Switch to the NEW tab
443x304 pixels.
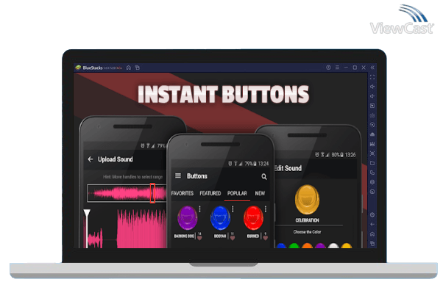click(x=260, y=193)
